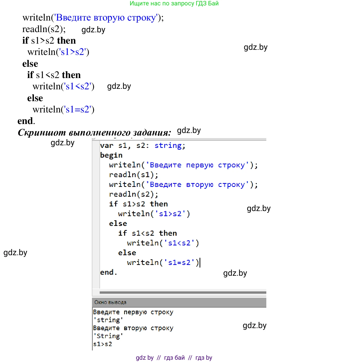
Task: Click the italic "Скриншот выполненного задания:" heading
Action: [95, 132]
